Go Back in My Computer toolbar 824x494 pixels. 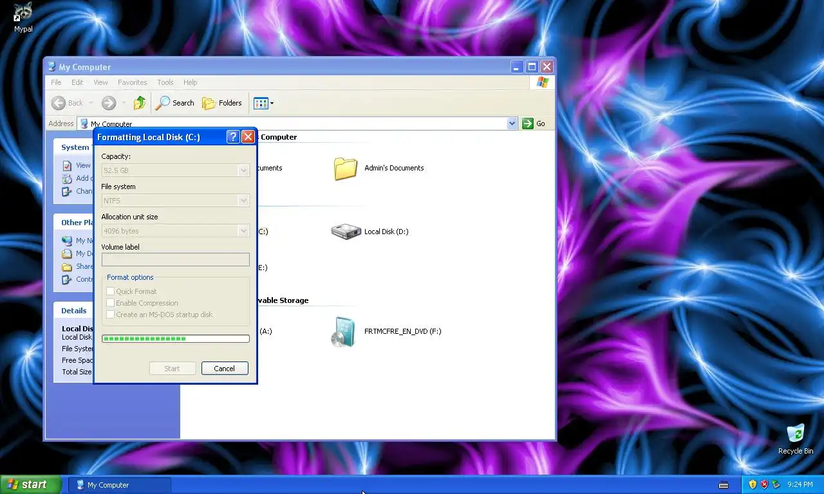point(68,103)
